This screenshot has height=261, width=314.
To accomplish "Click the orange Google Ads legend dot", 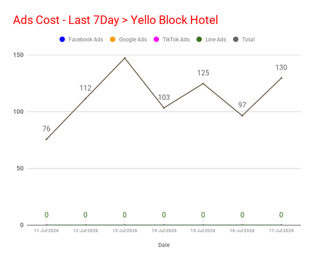I will click(112, 40).
